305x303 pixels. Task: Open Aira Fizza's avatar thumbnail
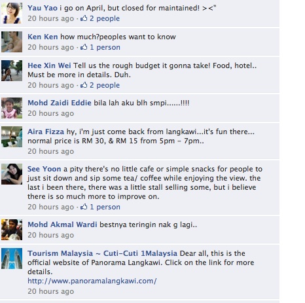click(x=12, y=137)
